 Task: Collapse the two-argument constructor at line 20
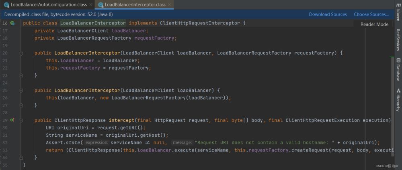21,53
